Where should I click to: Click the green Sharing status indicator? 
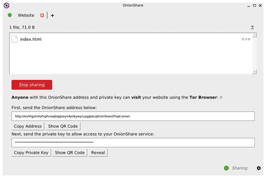pos(226,168)
